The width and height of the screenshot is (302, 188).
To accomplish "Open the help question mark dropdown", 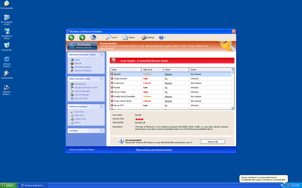I will tap(162, 37).
